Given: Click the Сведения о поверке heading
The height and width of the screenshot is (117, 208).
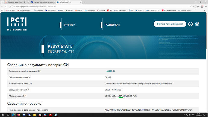Looking at the screenshot, I should tap(24, 103).
